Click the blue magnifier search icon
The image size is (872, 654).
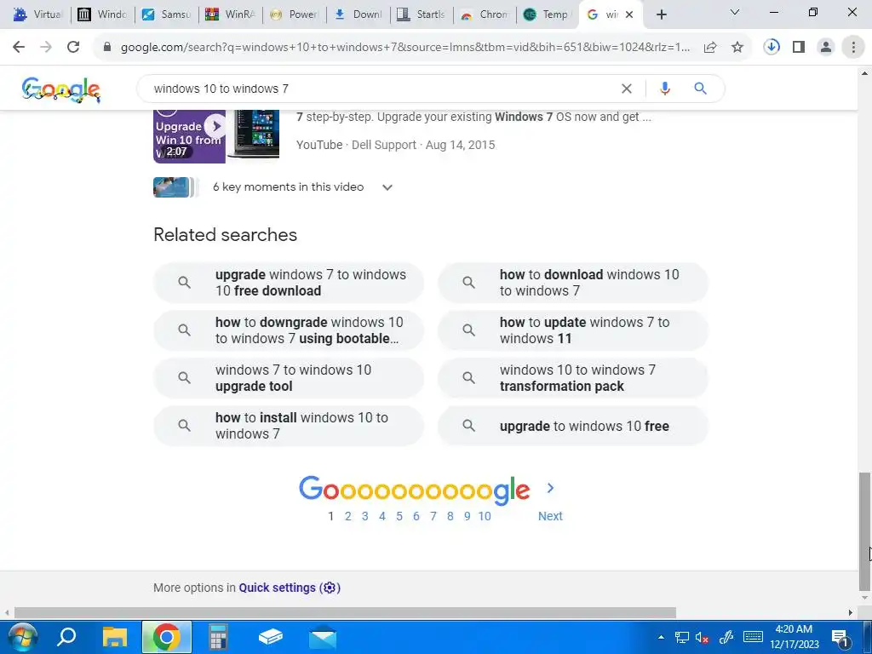[x=700, y=89]
